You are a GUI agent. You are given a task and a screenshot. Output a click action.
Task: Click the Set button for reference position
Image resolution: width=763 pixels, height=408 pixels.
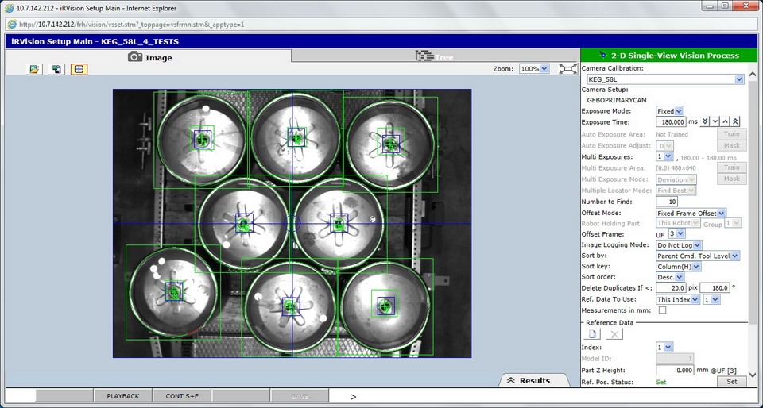point(731,382)
